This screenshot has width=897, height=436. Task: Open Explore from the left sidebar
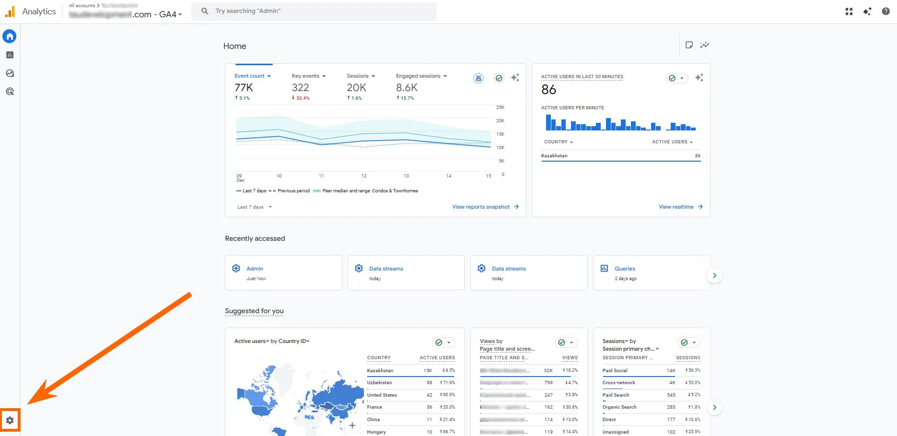point(10,73)
